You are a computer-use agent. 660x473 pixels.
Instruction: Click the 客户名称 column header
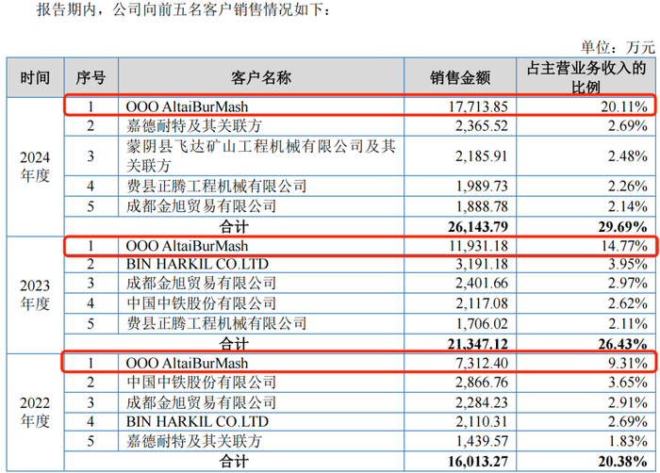261,78
